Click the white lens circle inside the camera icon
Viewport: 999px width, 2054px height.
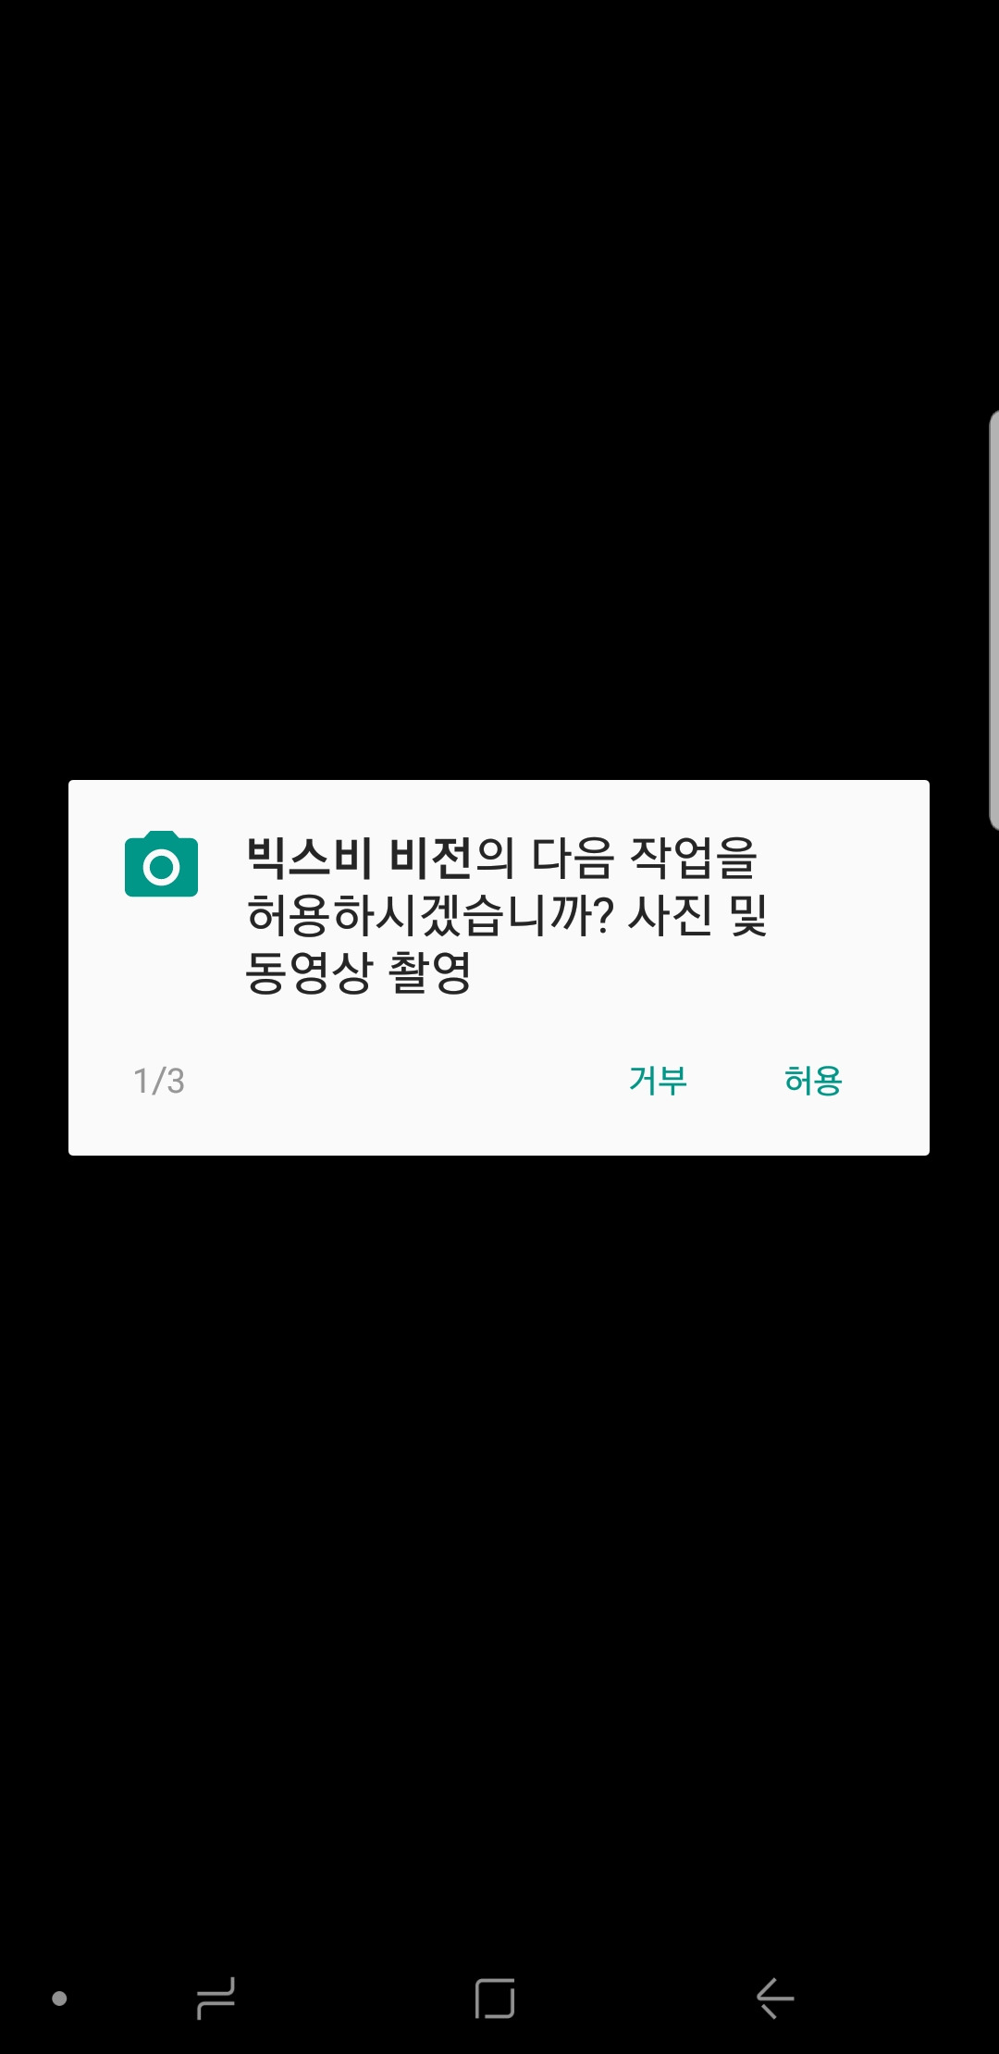click(162, 868)
